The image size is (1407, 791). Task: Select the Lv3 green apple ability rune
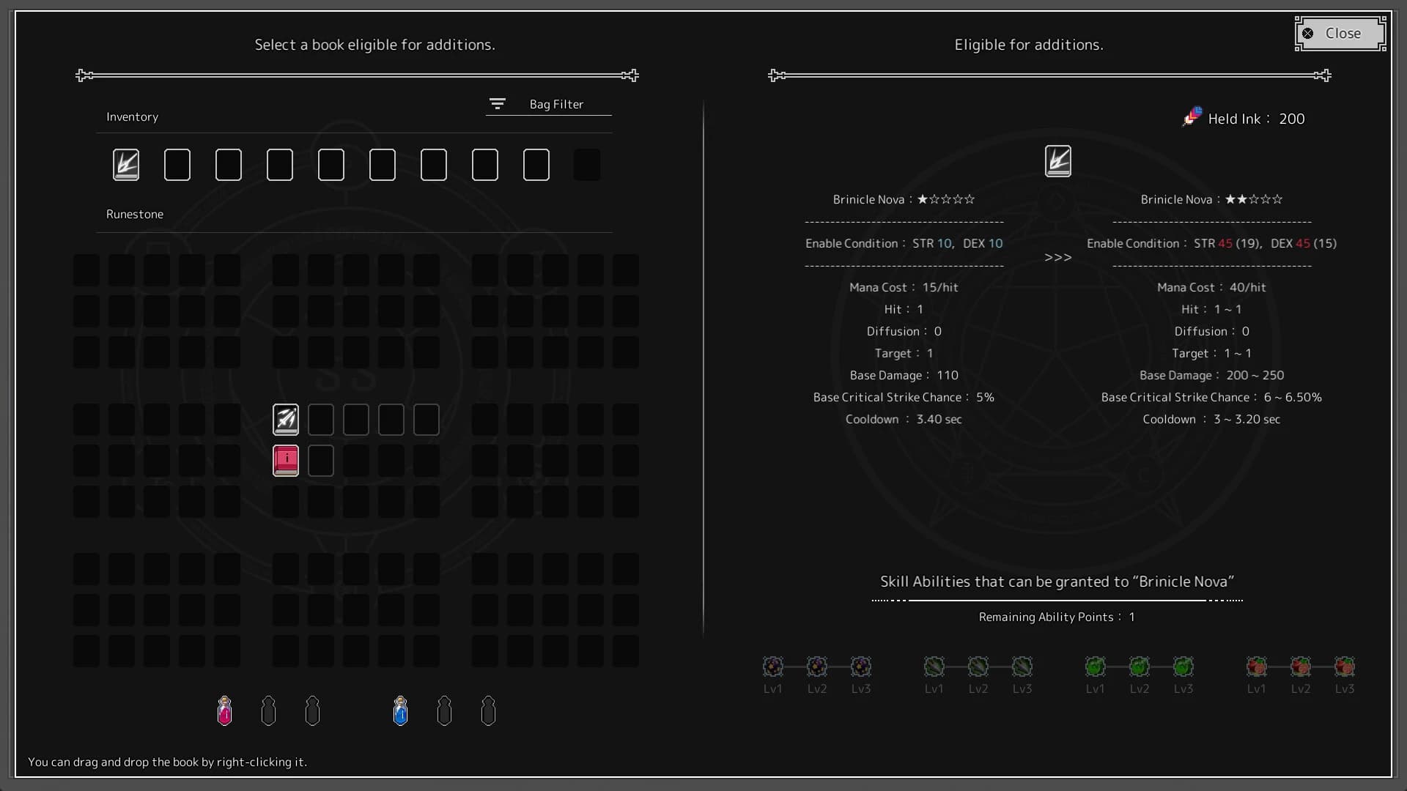1183,665
